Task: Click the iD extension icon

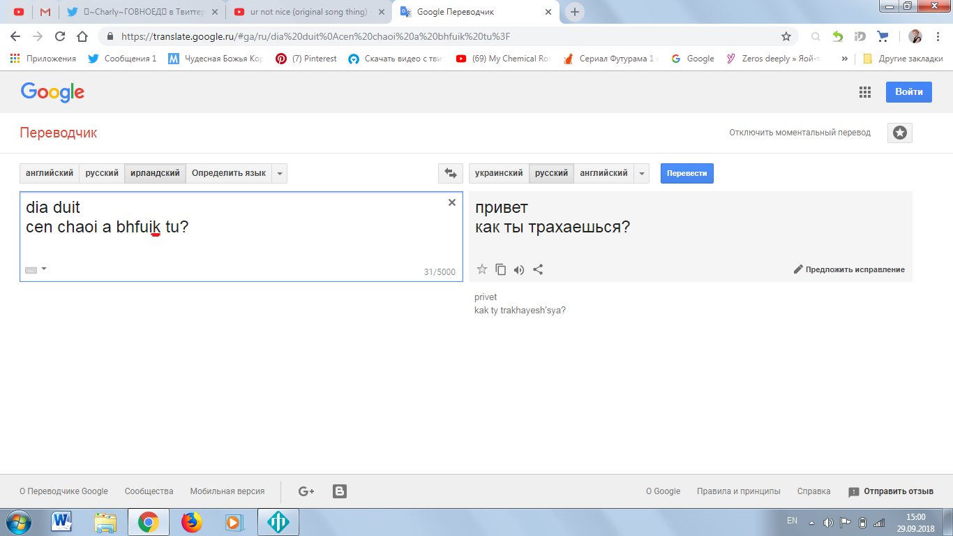Action: pyautogui.click(x=860, y=36)
